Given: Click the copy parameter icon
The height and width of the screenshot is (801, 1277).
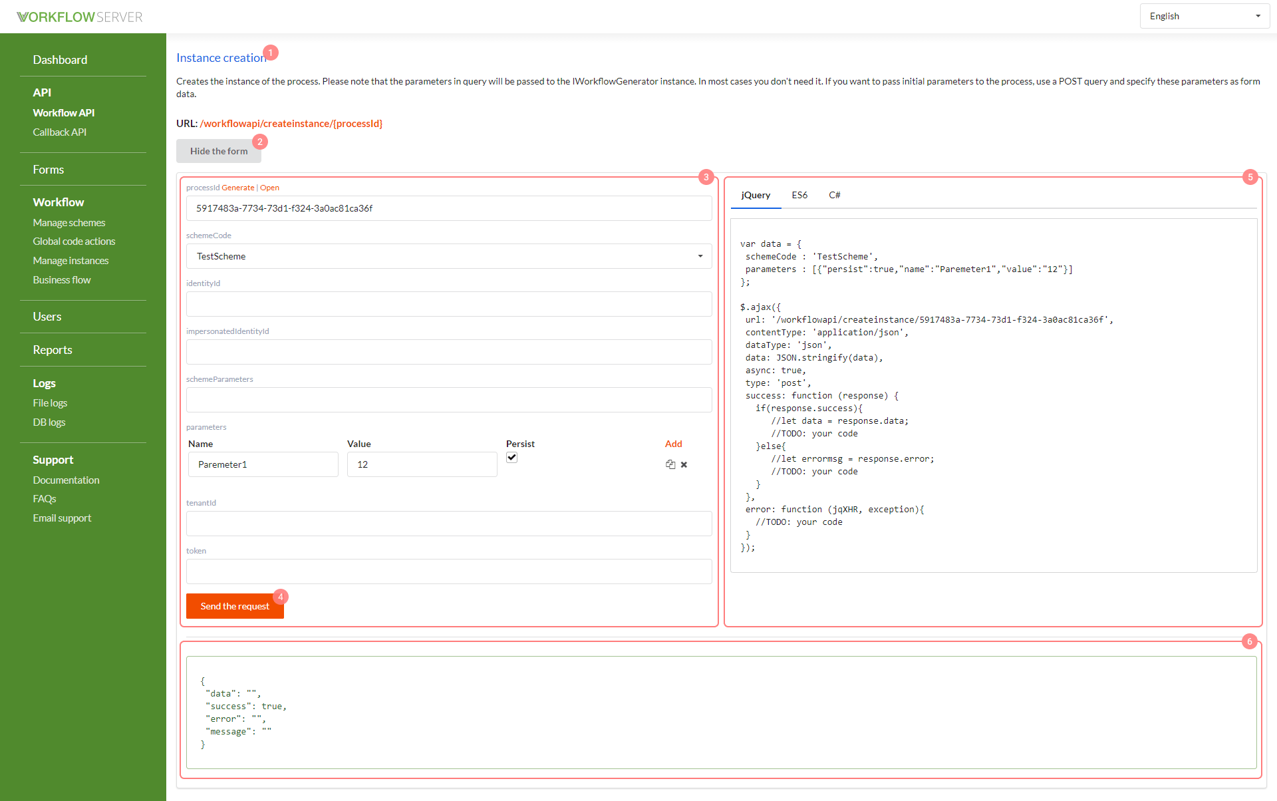Looking at the screenshot, I should pyautogui.click(x=670, y=464).
